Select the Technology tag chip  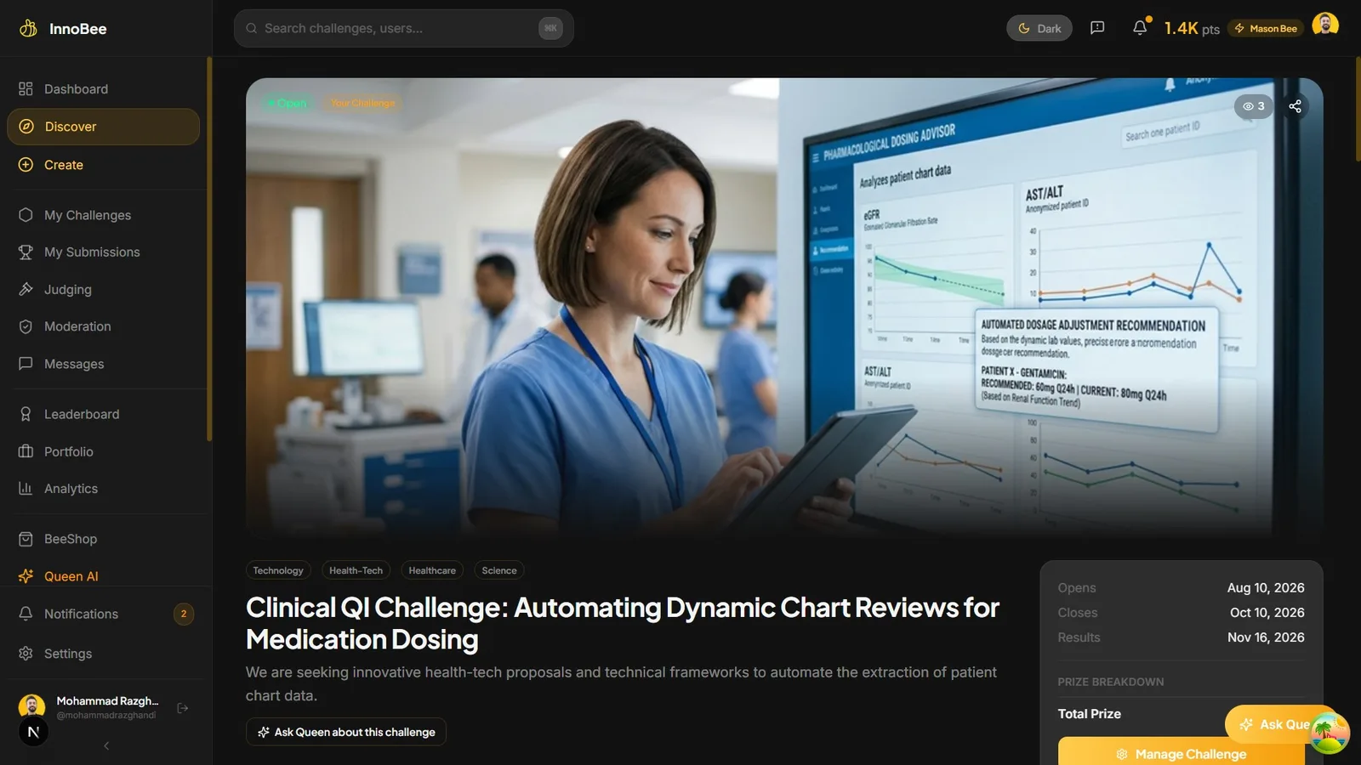click(x=278, y=570)
